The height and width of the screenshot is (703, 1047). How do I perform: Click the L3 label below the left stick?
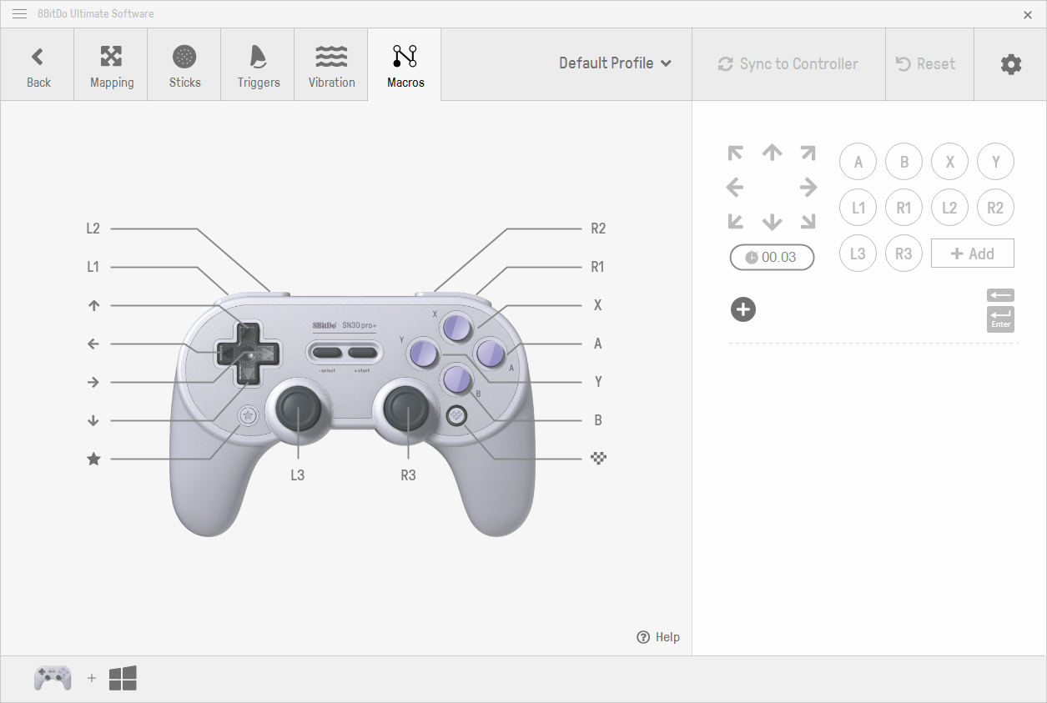[x=298, y=475]
